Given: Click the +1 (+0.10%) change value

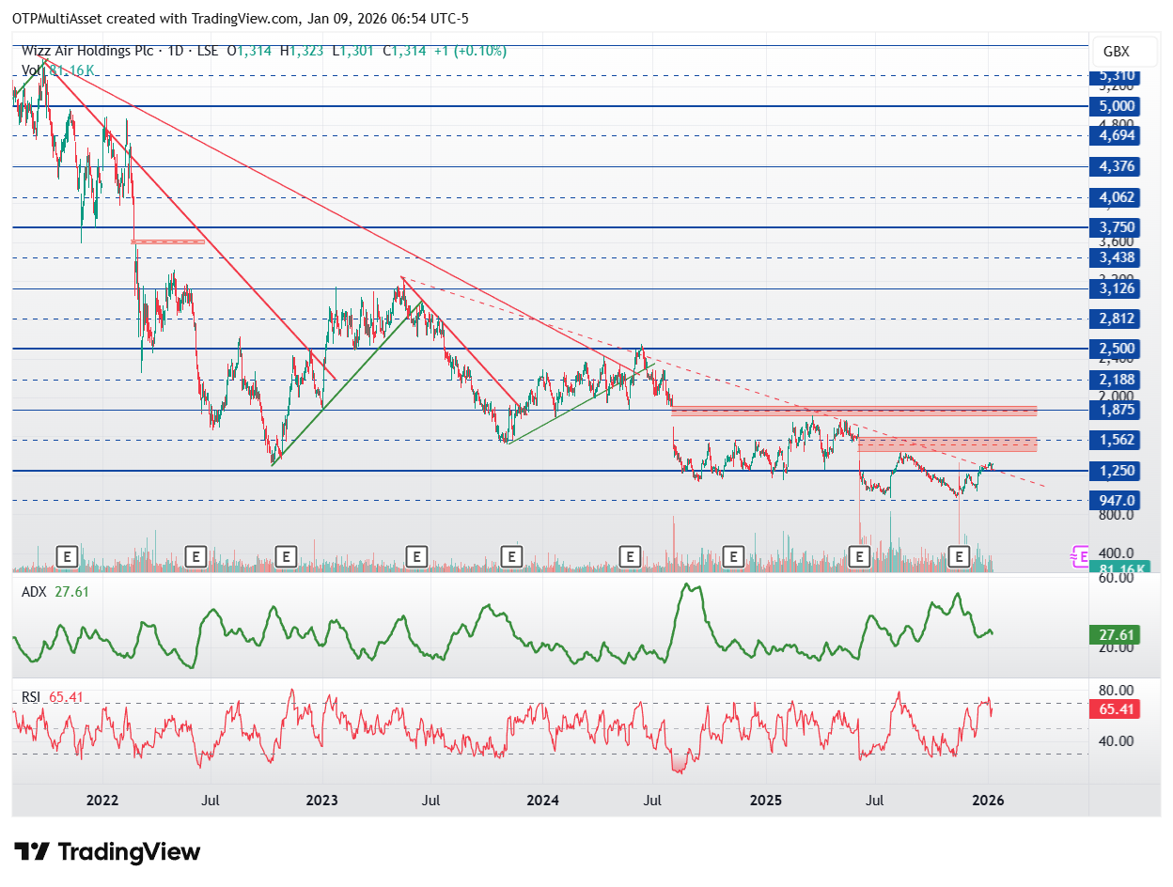Looking at the screenshot, I should [x=470, y=52].
